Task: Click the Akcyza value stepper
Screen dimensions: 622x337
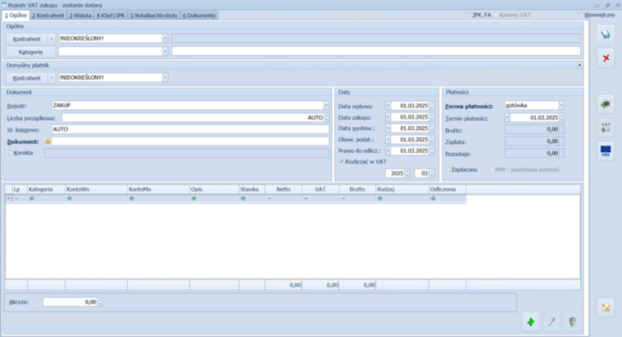Action: pyautogui.click(x=100, y=302)
